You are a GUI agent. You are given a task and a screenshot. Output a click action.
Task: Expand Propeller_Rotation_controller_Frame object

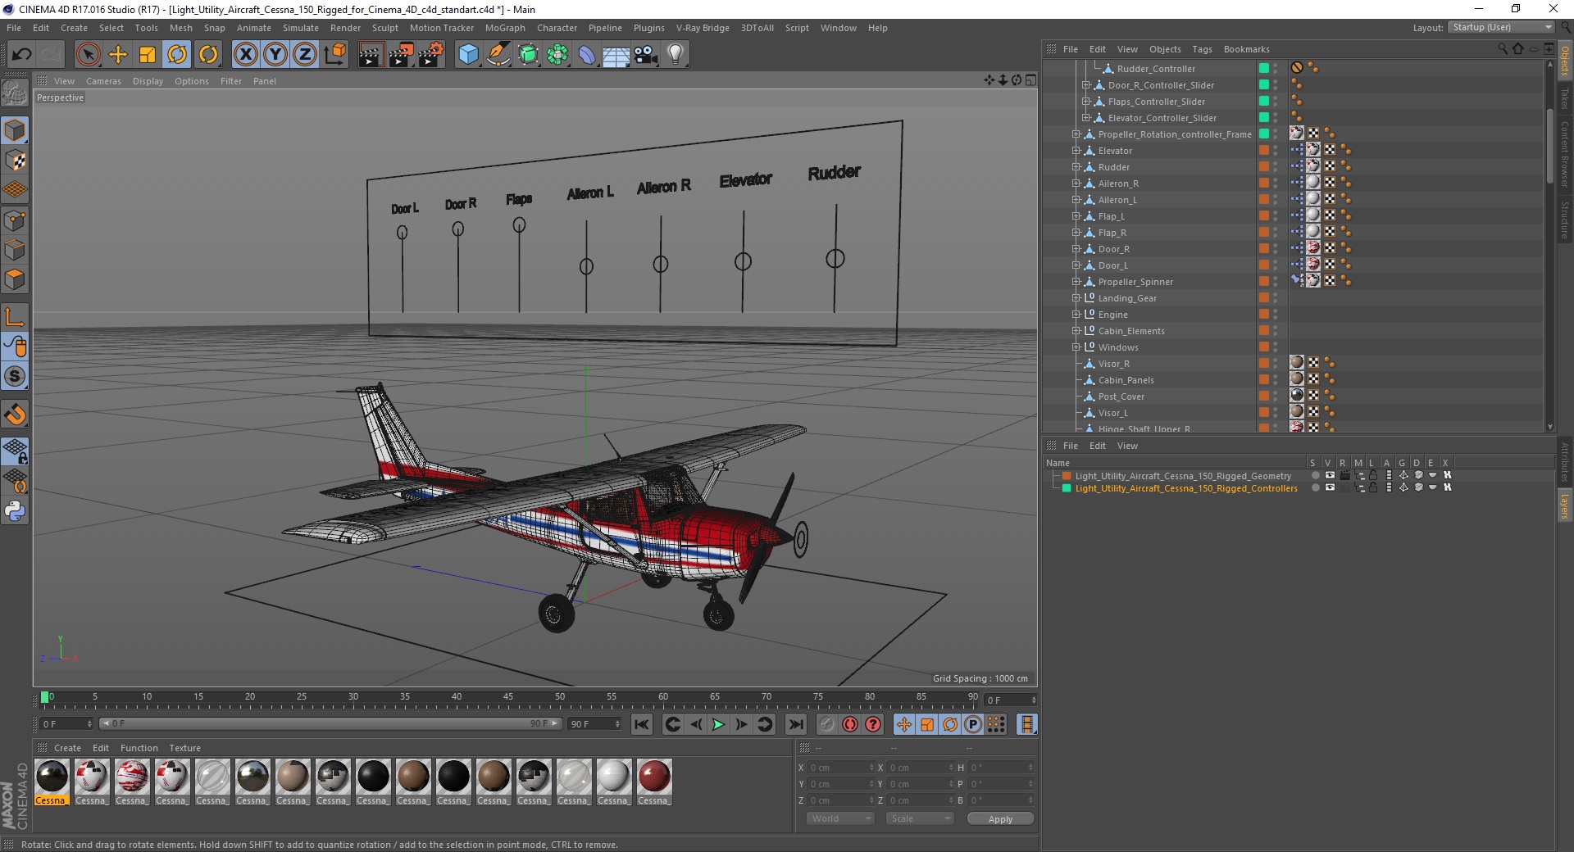1076,134
